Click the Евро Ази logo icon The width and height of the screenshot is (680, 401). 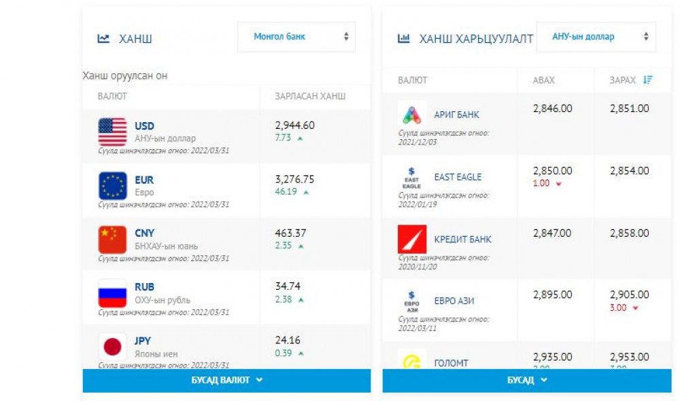coord(411,301)
